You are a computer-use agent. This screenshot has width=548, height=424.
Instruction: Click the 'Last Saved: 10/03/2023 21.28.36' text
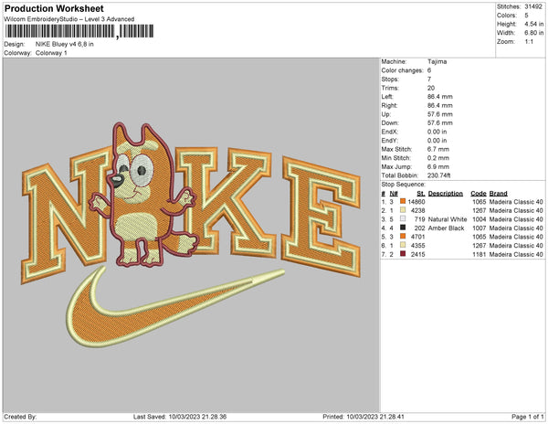(x=180, y=417)
